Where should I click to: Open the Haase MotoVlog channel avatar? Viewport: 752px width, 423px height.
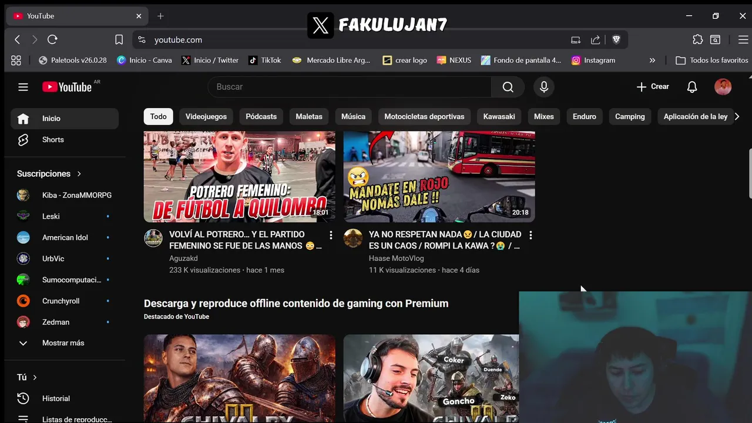coord(353,238)
